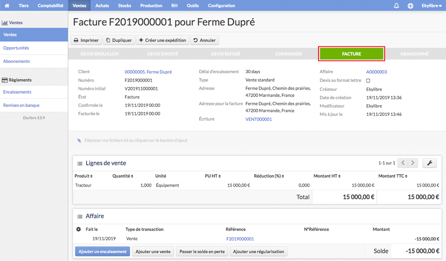Click the Annuler button
Screen dimensions: 446x261
pos(205,40)
